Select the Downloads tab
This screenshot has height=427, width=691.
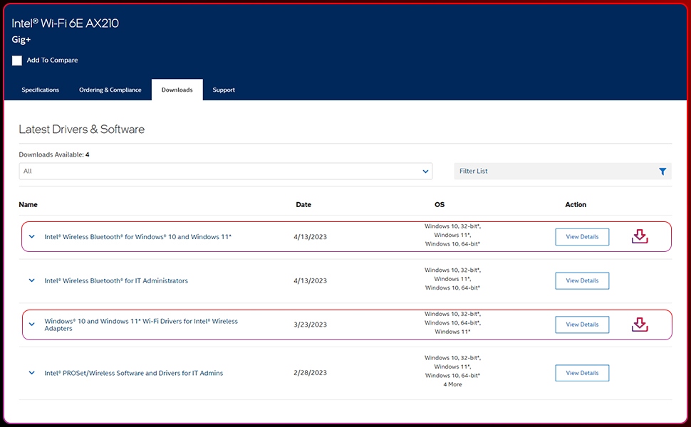[177, 90]
